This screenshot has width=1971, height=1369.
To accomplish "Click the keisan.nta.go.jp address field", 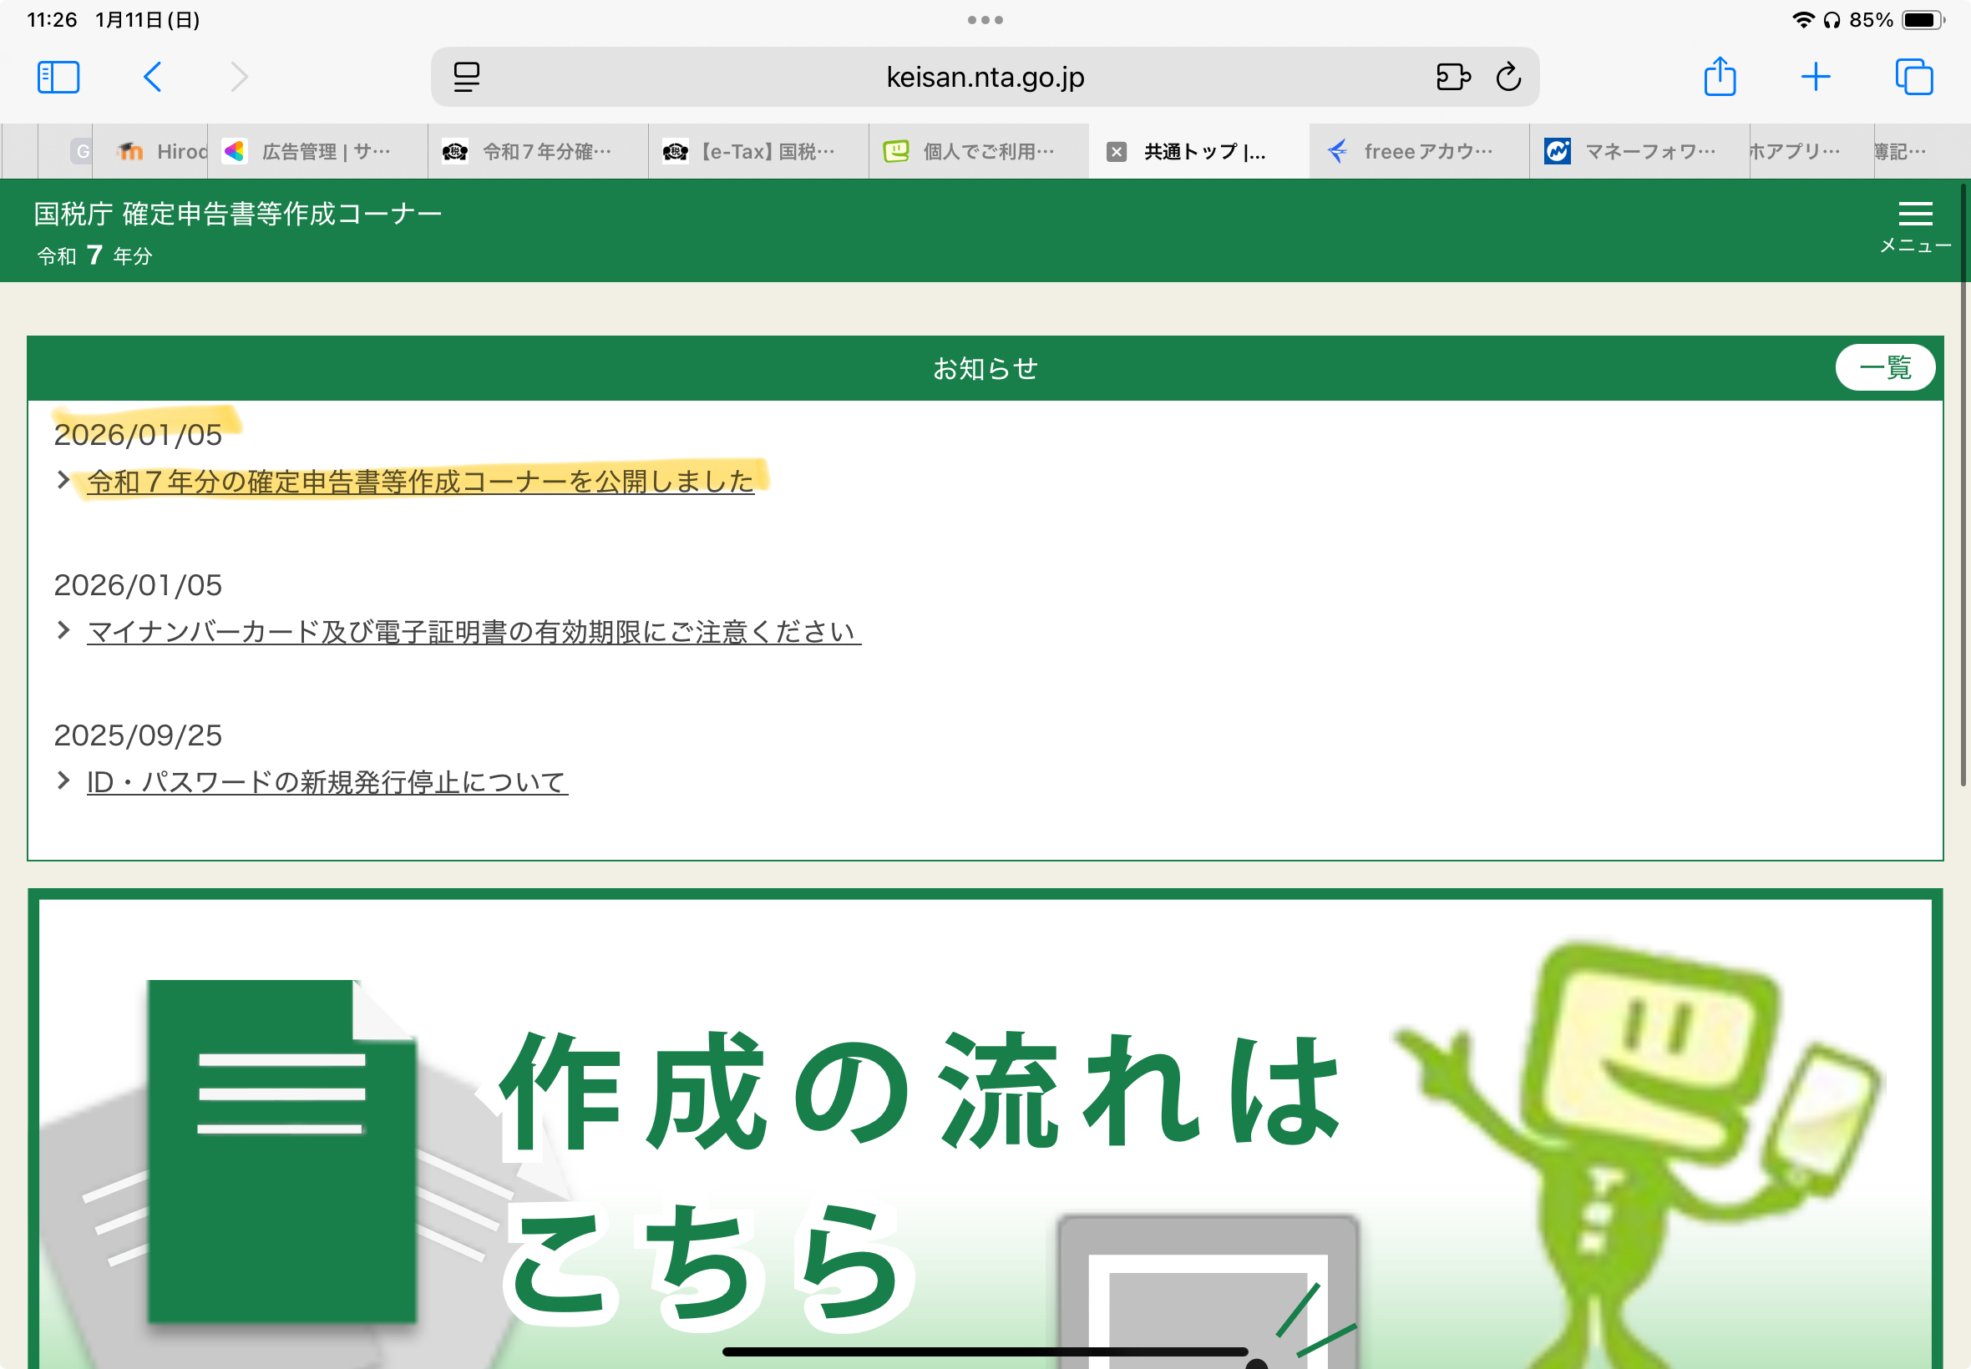I will click(x=985, y=77).
